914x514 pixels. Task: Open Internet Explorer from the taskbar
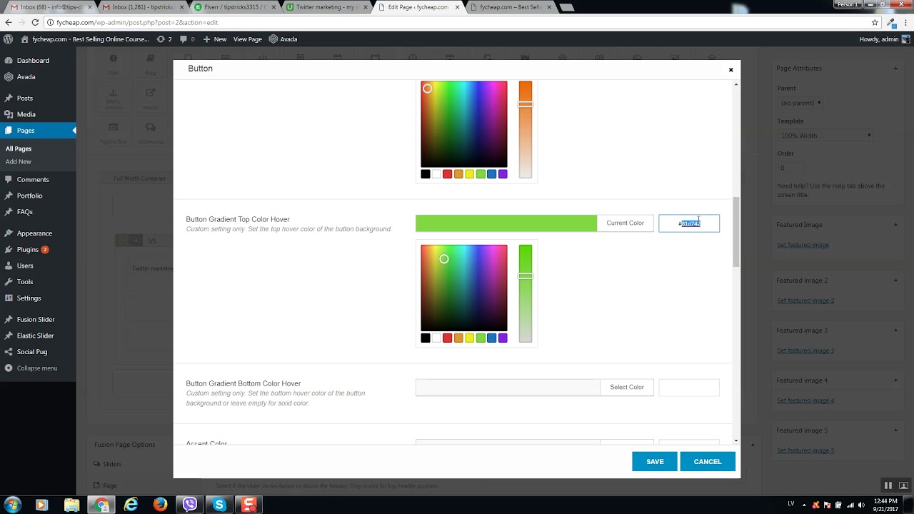point(131,505)
